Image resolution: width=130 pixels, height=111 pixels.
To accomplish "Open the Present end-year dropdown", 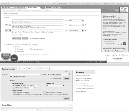I will (x=34, y=86).
